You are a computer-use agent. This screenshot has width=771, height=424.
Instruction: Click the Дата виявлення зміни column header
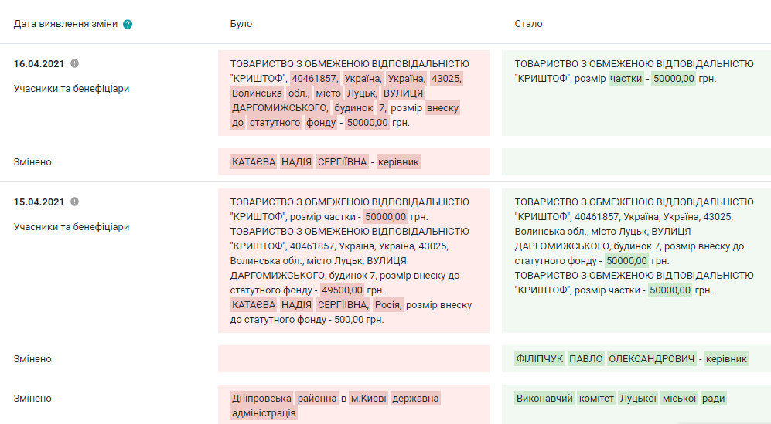66,24
